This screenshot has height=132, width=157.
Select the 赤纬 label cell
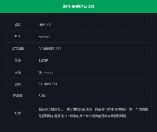coord(18,84)
